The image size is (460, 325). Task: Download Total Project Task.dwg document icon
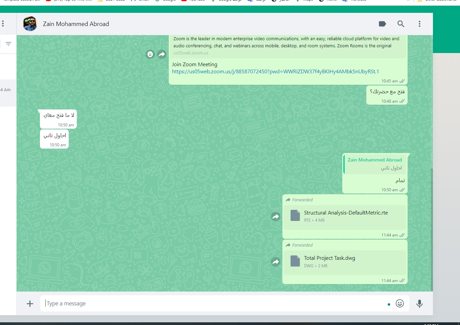(295, 261)
